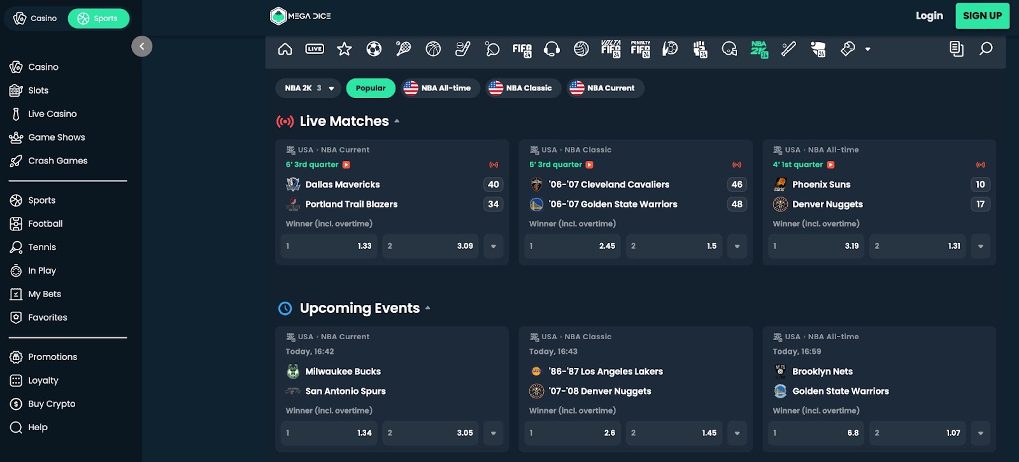
Task: Select the tennis racket sport icon
Action: pyautogui.click(x=403, y=49)
